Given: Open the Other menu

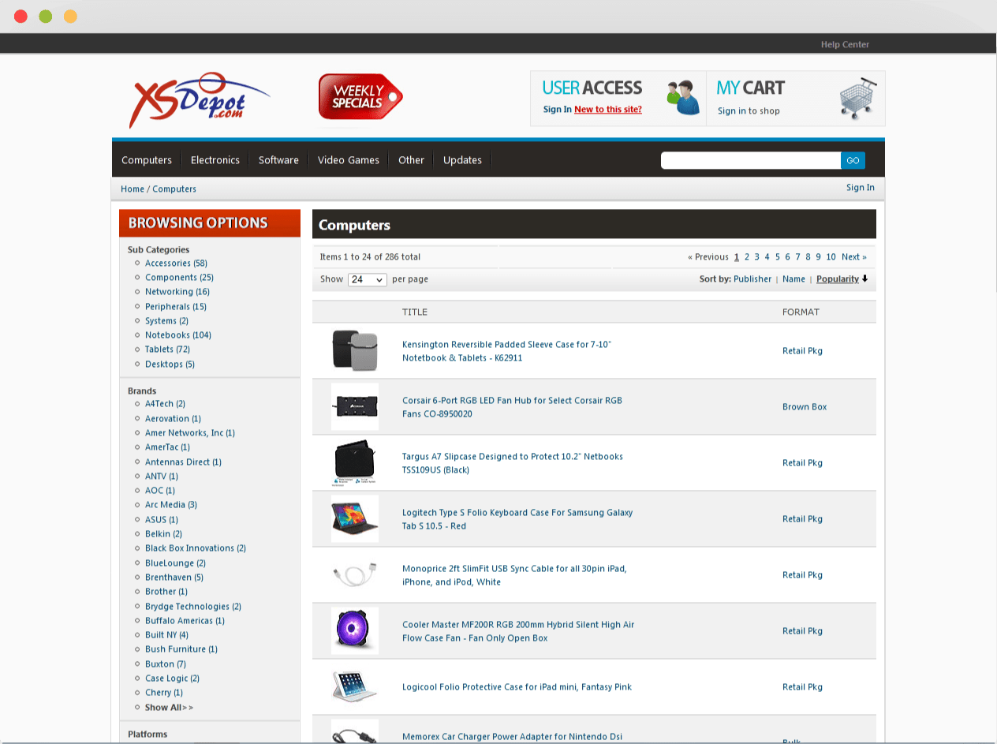Looking at the screenshot, I should pyautogui.click(x=412, y=160).
